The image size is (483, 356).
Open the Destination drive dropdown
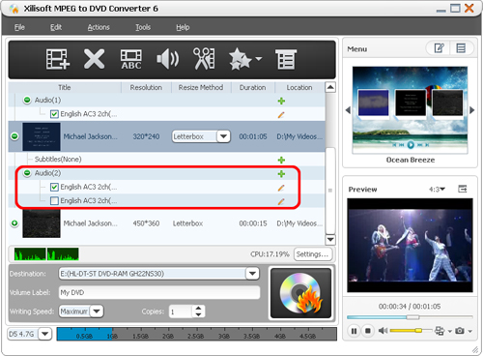[252, 274]
